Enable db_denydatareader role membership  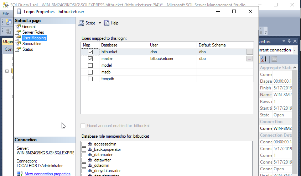(84, 171)
